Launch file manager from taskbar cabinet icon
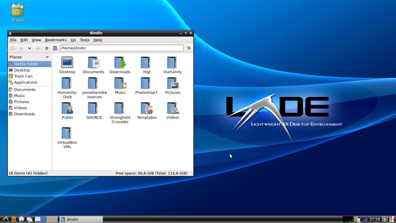The height and width of the screenshot is (223, 396). click(x=14, y=219)
